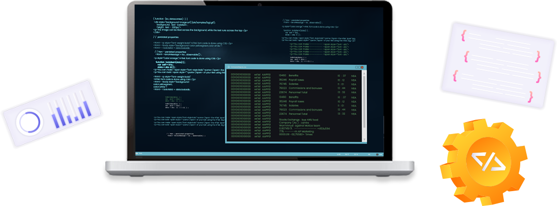Click the icon in the terminal title bar
The height and width of the screenshot is (206, 557).
click(229, 67)
